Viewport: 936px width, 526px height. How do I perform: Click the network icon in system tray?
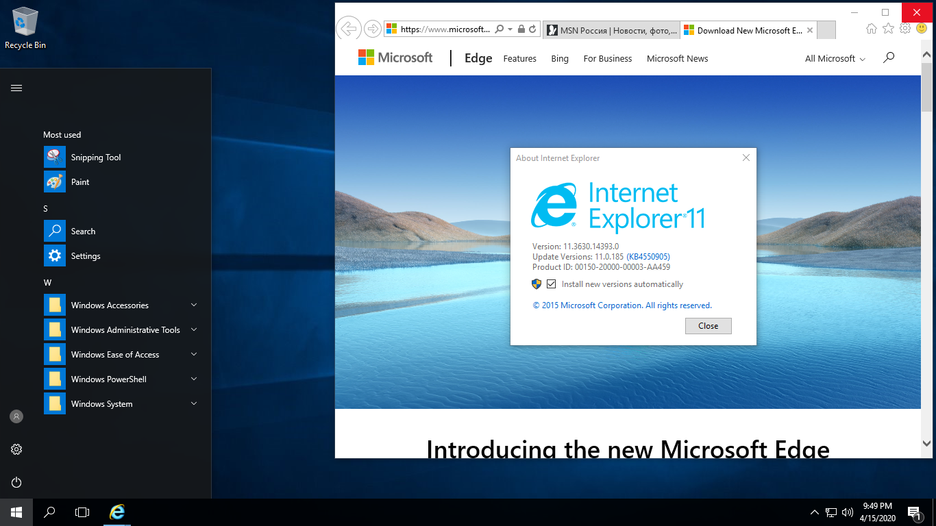[x=831, y=512]
